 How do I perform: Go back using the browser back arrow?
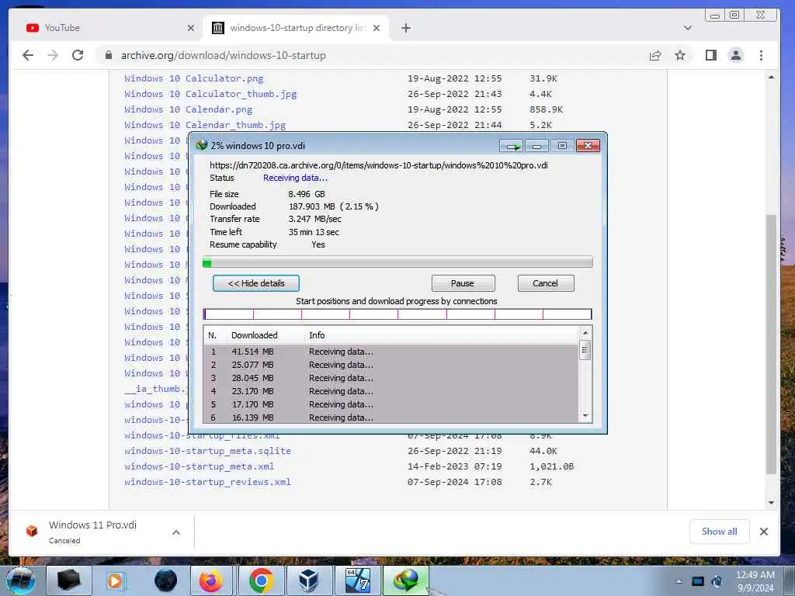pos(28,55)
